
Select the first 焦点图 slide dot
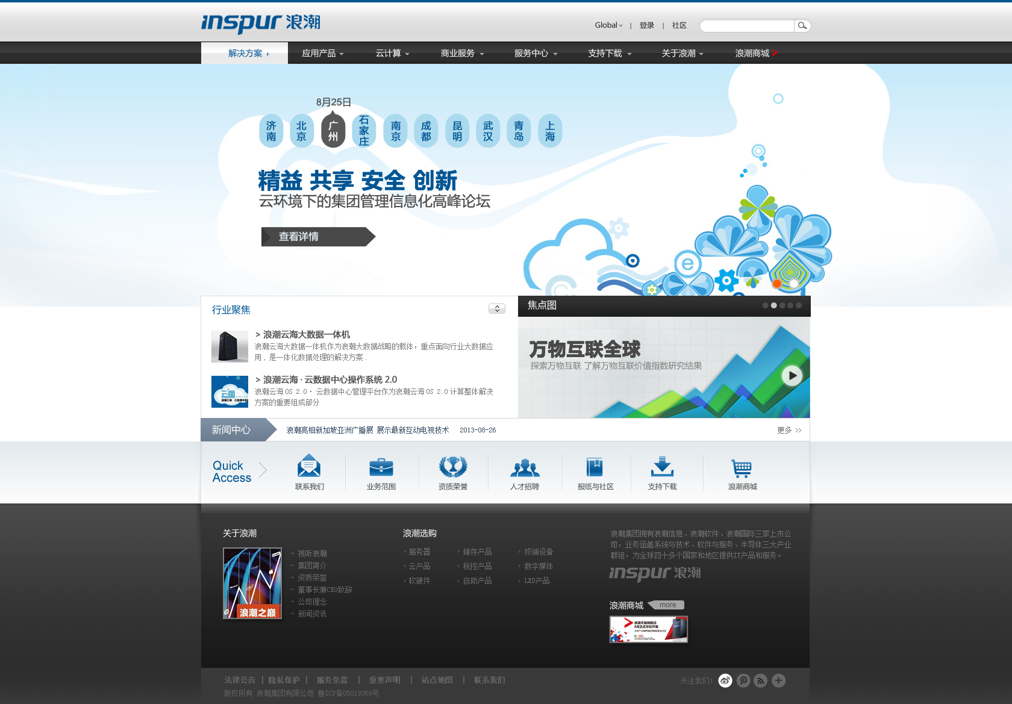click(765, 305)
